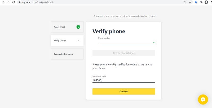Open the yellow live chat bubble
Image resolution: width=212 pixels, height=108 pixels.
203,100
